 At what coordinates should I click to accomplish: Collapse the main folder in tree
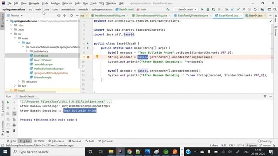click(x=15, y=38)
